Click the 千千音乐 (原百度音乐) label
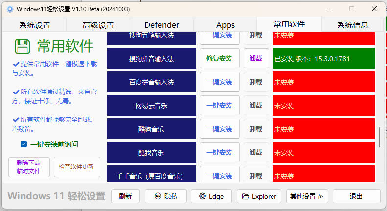Screen dimensions: 387x211 click(152, 174)
